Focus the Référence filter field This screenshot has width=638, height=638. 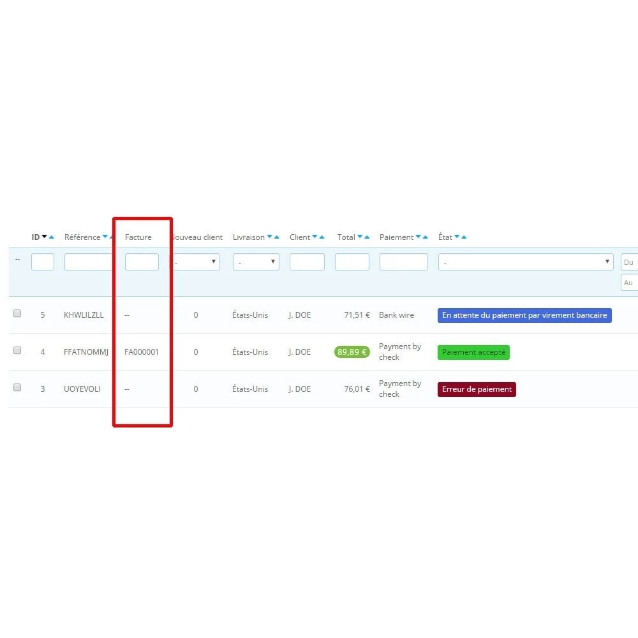88,262
